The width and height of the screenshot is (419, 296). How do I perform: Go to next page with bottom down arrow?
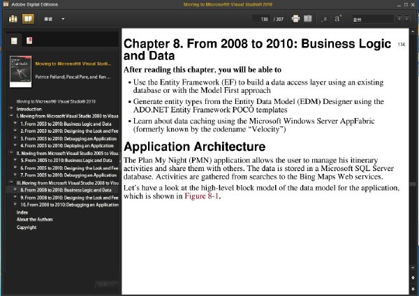pos(413,289)
